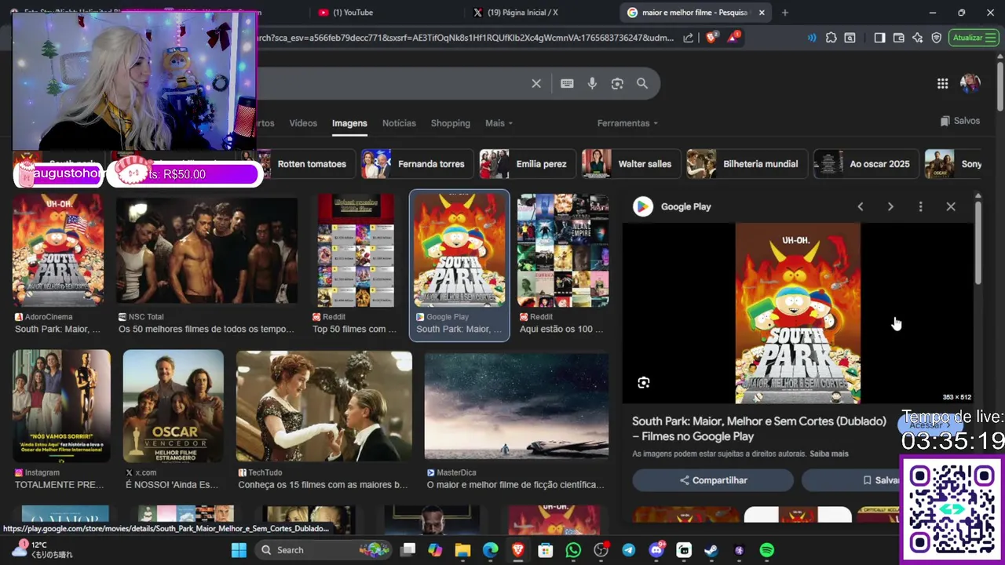The width and height of the screenshot is (1005, 565).
Task: Show next image in preview panel
Action: pos(890,206)
